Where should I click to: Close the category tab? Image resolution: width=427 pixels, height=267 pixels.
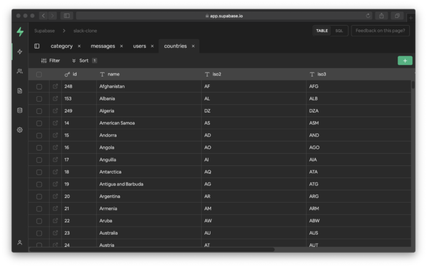[x=79, y=46]
